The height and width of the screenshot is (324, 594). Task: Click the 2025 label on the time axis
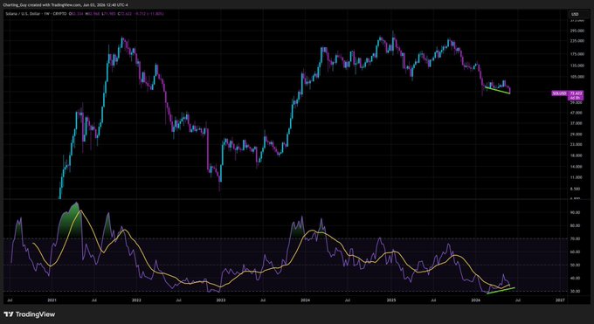pos(391,300)
